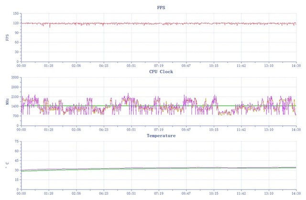This screenshot has width=306, height=200.
Task: Click the 01:28 tick on FPS chart
Action: (x=49, y=66)
